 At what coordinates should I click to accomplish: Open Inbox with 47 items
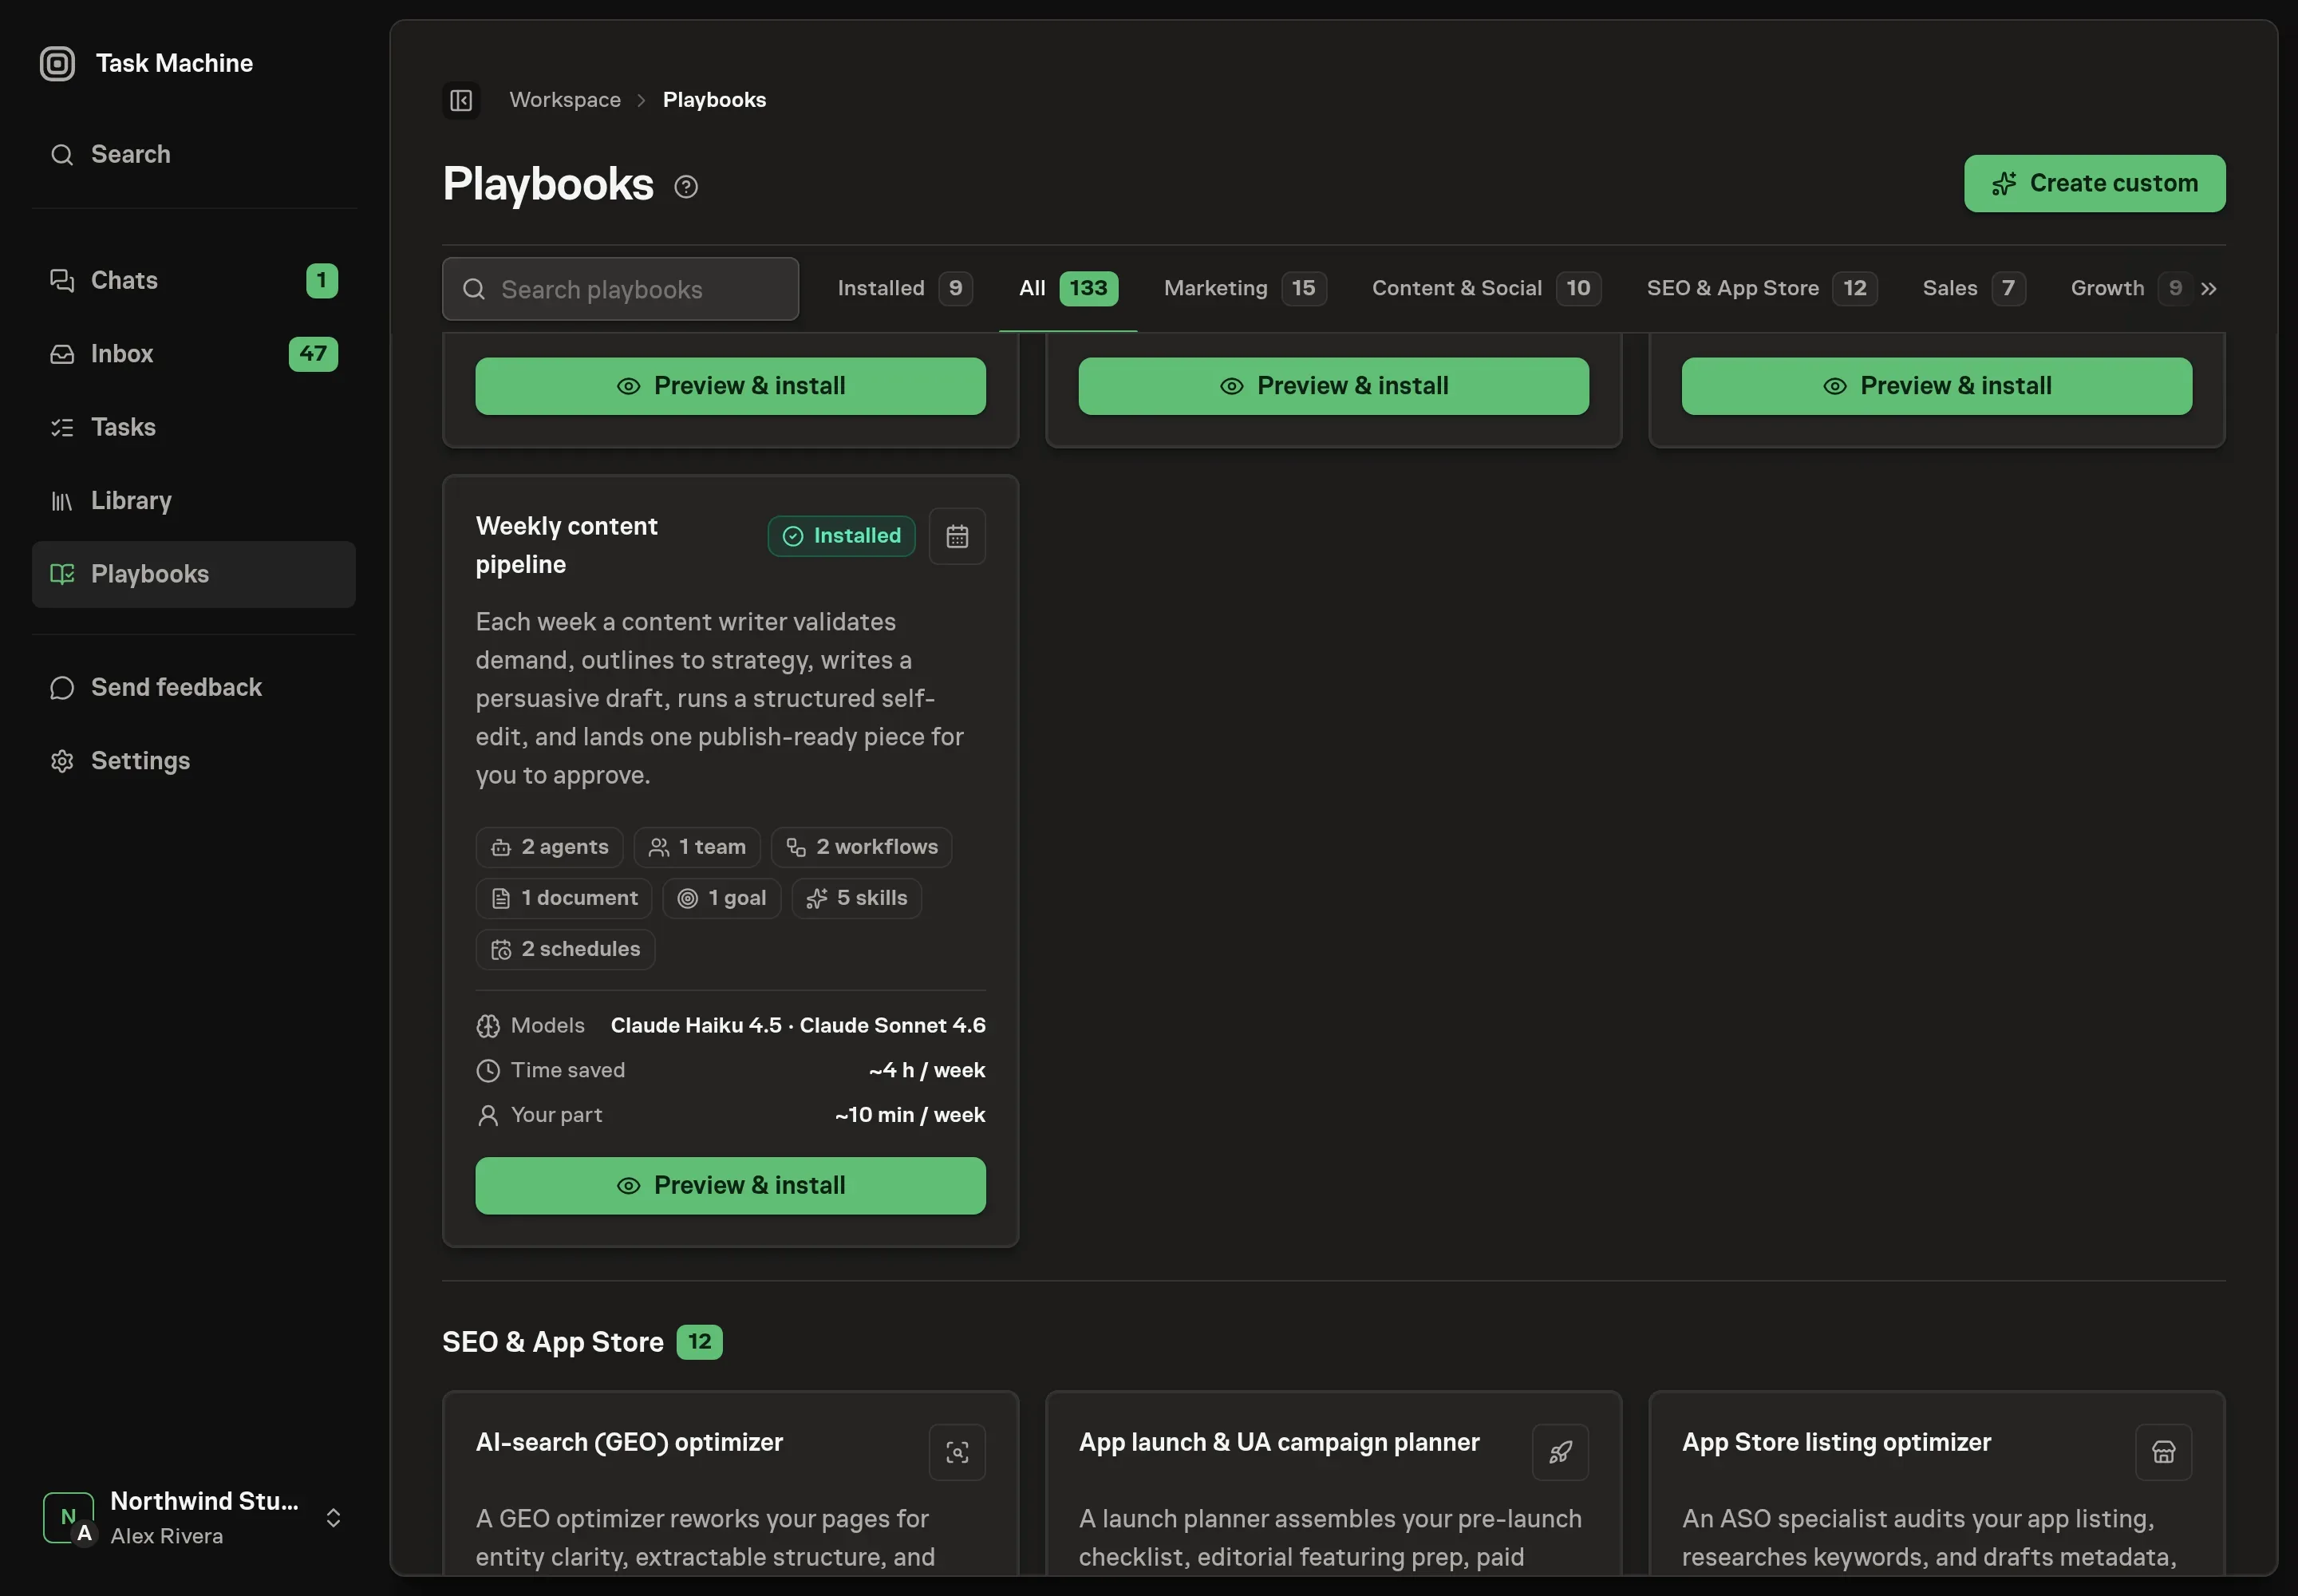click(194, 354)
